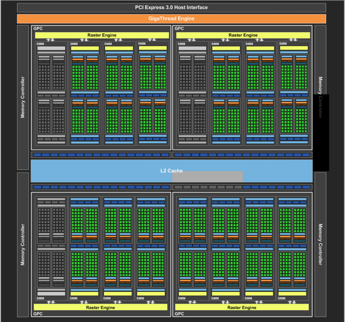Click the rightmost SMM label in the bottom-right GPC

282,298
